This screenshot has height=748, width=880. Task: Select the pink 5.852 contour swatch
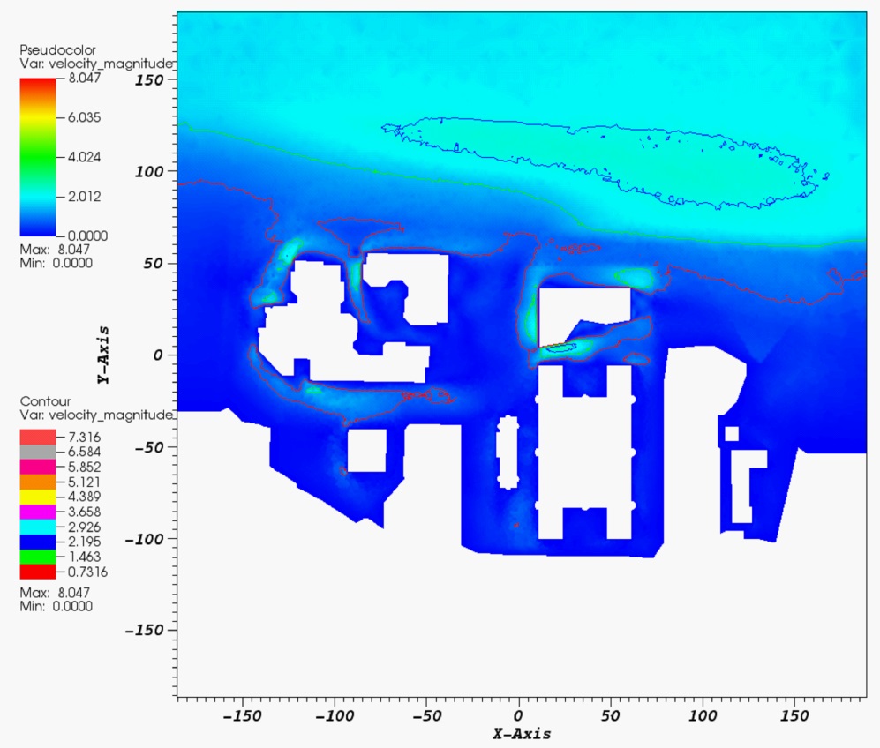38,467
